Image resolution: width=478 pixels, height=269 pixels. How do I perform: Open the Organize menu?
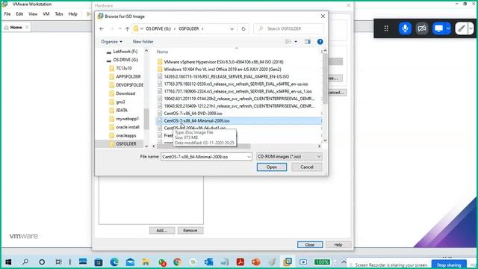(x=111, y=42)
